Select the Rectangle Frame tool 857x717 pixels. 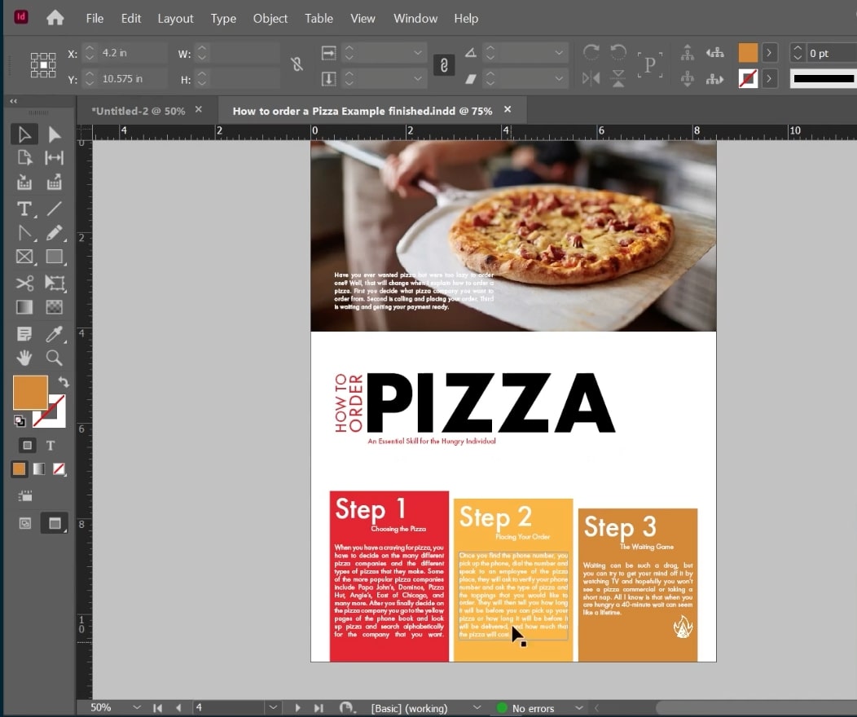point(24,258)
